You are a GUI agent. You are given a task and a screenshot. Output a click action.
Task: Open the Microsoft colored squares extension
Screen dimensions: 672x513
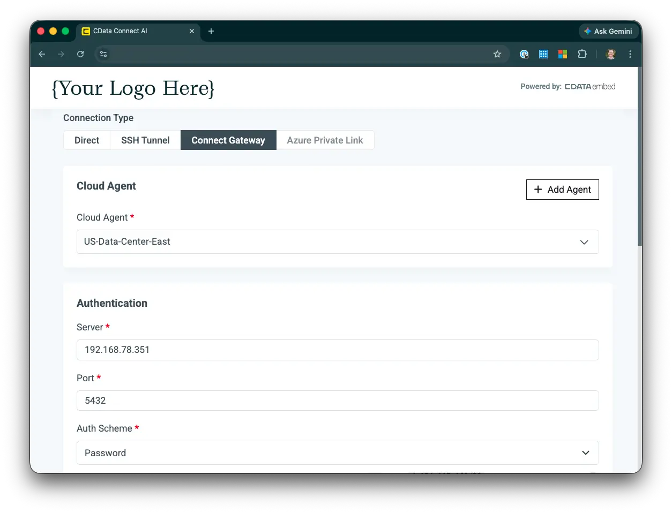coord(563,54)
